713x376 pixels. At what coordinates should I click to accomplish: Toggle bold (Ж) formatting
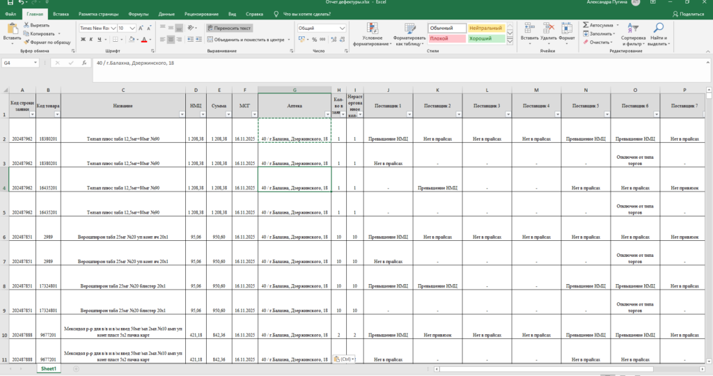82,40
